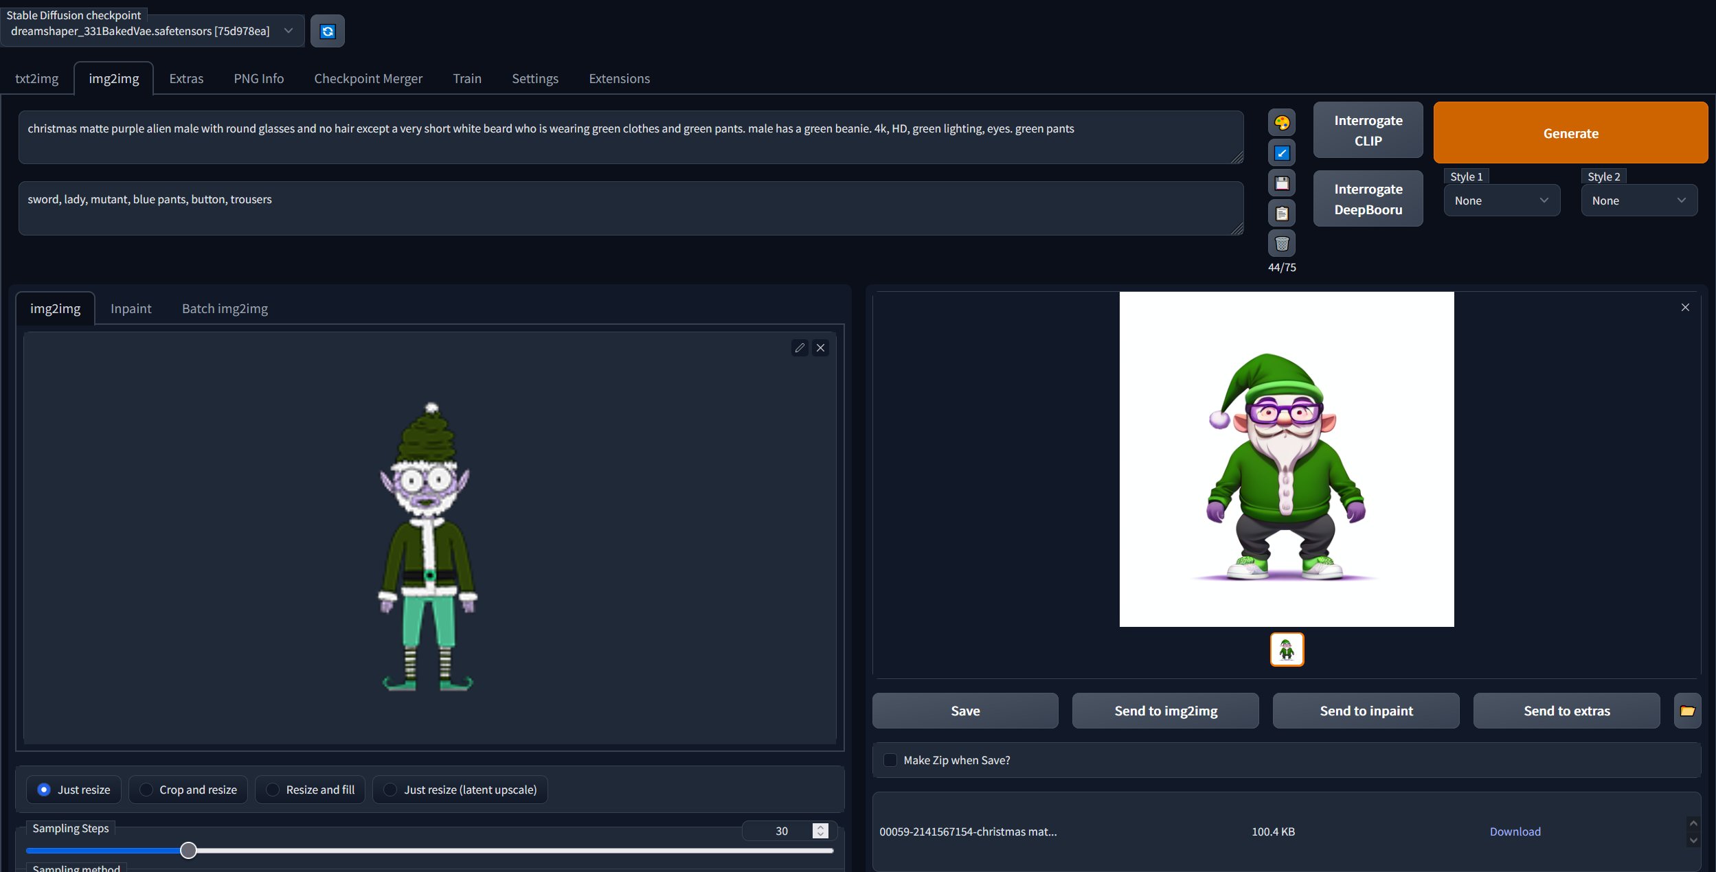This screenshot has width=1716, height=872.
Task: Open output folder with folder icon
Action: (x=1687, y=711)
